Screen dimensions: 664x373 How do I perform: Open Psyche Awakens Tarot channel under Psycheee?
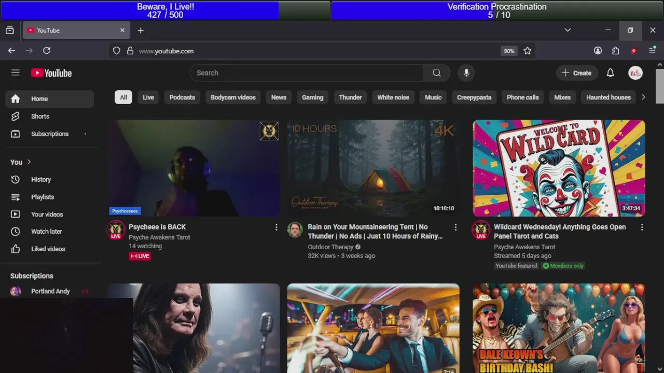click(160, 237)
